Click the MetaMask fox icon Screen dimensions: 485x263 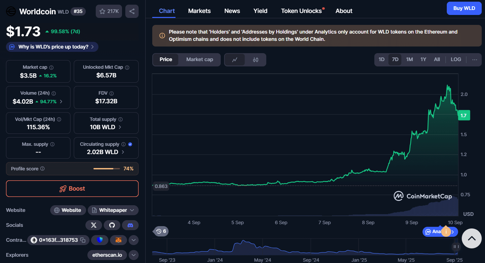point(118,240)
